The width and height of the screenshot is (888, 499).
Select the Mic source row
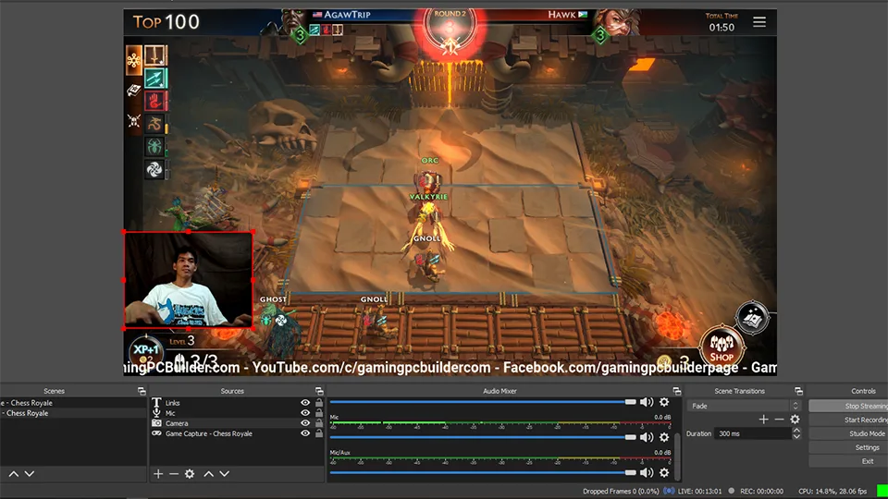click(236, 413)
